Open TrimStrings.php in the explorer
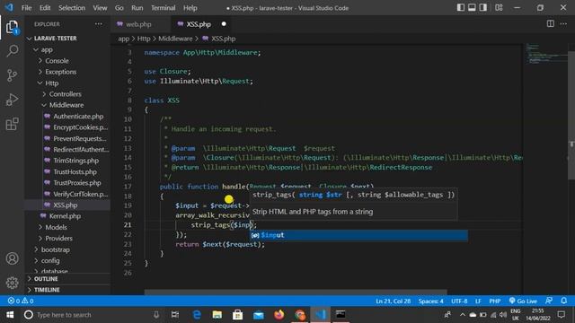This screenshot has height=323, width=575. 75,161
